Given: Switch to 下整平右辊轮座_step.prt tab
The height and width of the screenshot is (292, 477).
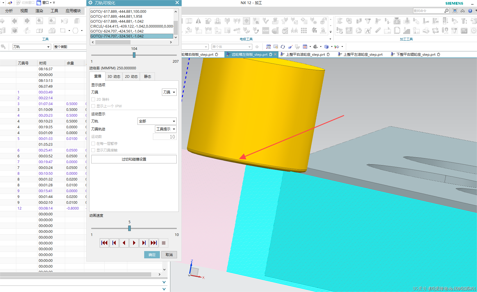Looking at the screenshot, I should (x=416, y=54).
